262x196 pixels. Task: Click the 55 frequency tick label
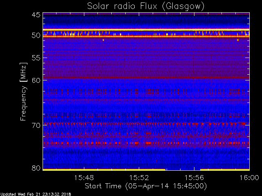pyautogui.click(x=36, y=58)
